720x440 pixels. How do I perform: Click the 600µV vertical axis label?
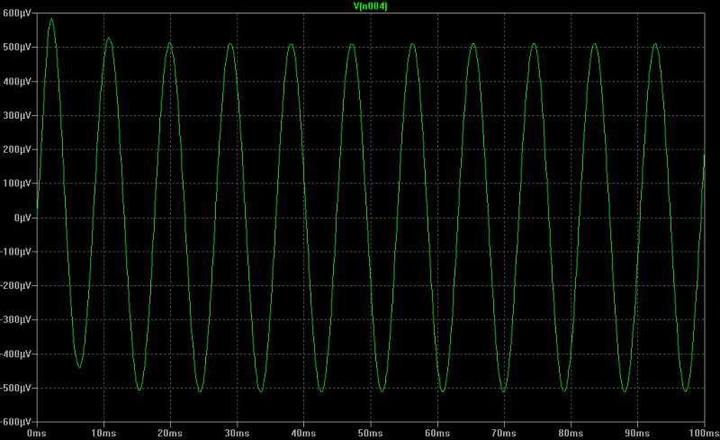tap(17, 13)
